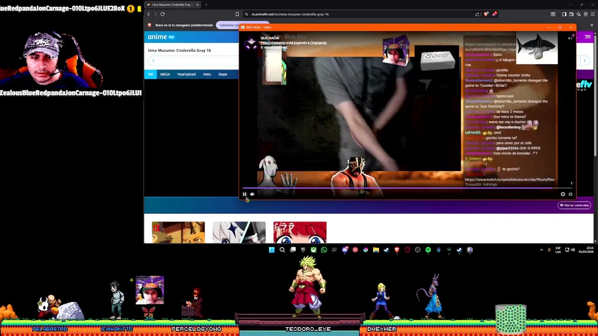Screen dimensions: 598x336
Task: Pause the Twitch popout video
Action: click(x=244, y=194)
